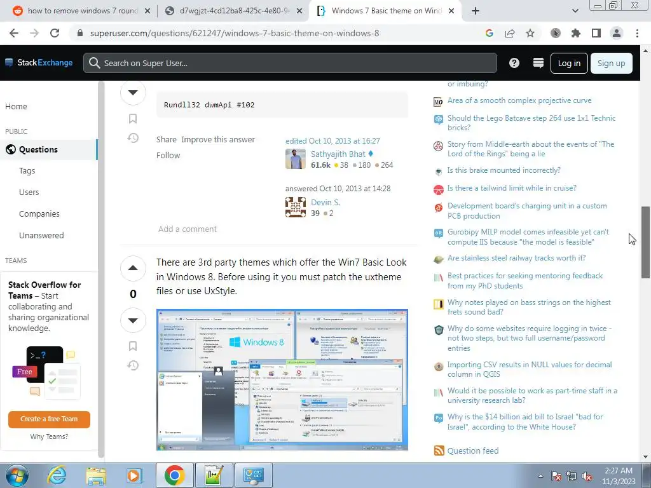This screenshot has height=488, width=651.
Task: Show activity history of 3rd party themes answer
Action: [133, 365]
